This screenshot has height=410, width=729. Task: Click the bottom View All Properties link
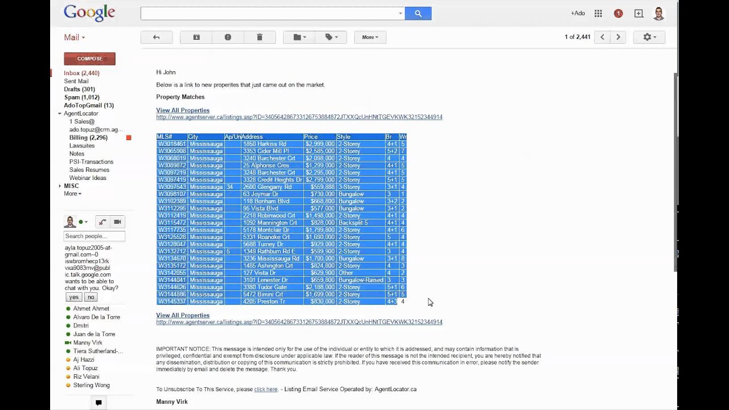[x=183, y=315]
